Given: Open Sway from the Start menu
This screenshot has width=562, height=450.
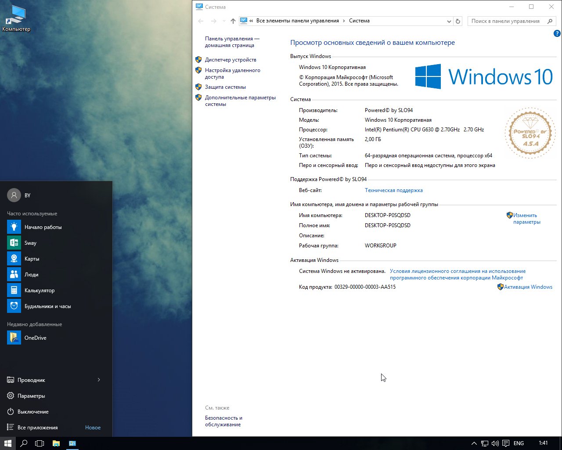Looking at the screenshot, I should [30, 243].
